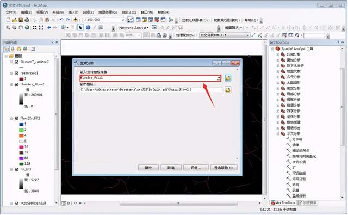
Task: Click the Identify tool icon
Action: point(88,28)
